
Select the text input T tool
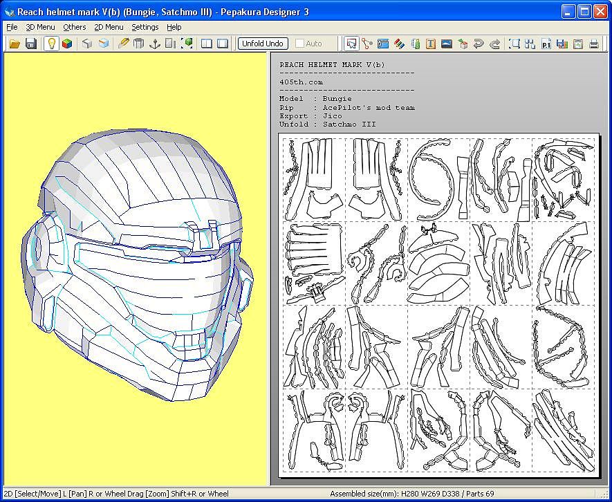click(x=431, y=44)
